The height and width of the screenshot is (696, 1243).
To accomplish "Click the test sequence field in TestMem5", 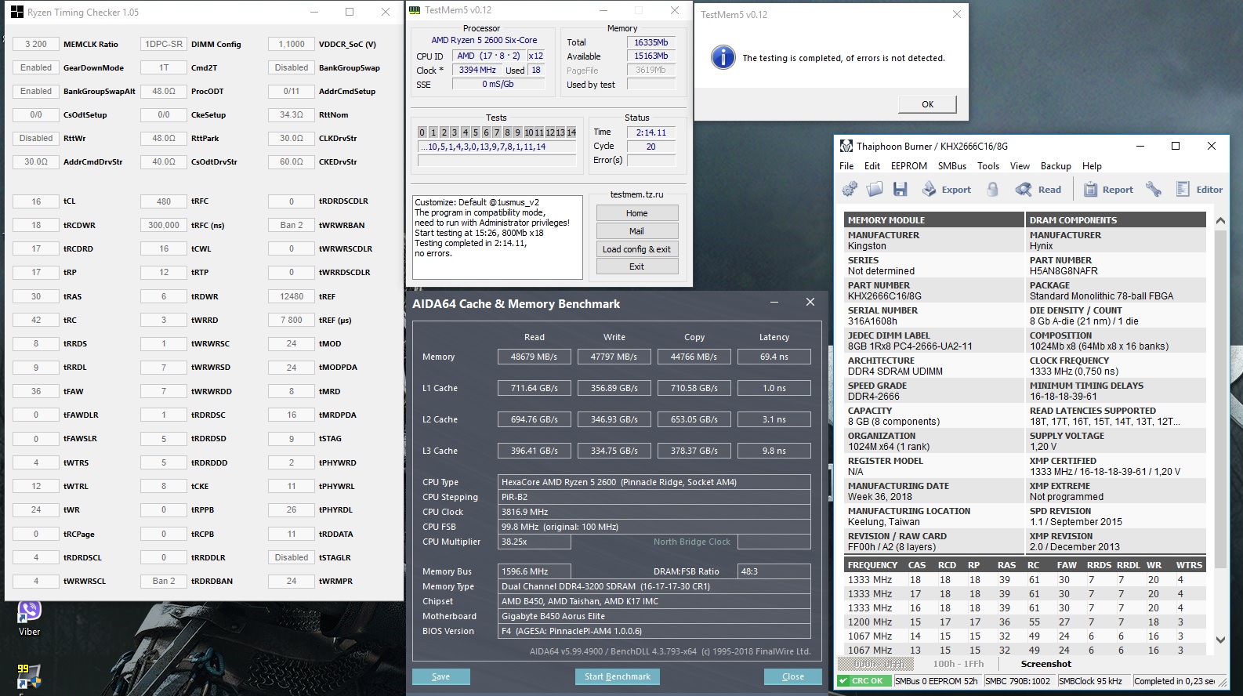I will pyautogui.click(x=497, y=147).
